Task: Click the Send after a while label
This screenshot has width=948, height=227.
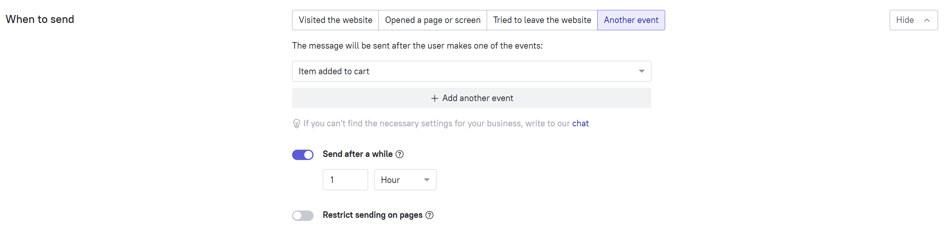Action: pyautogui.click(x=358, y=154)
